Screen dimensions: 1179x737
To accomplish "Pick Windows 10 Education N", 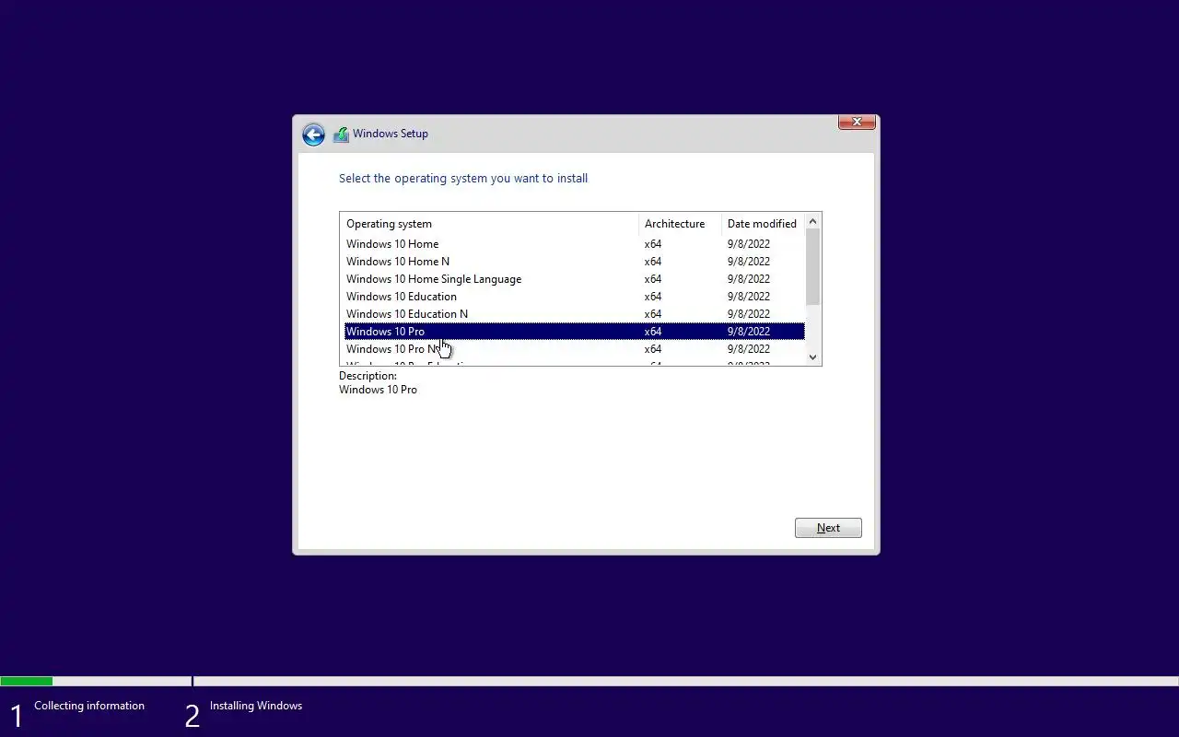I will coord(574,314).
